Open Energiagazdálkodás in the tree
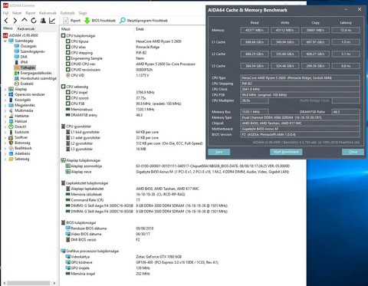This screenshot has width=368, height=286. tap(33, 73)
